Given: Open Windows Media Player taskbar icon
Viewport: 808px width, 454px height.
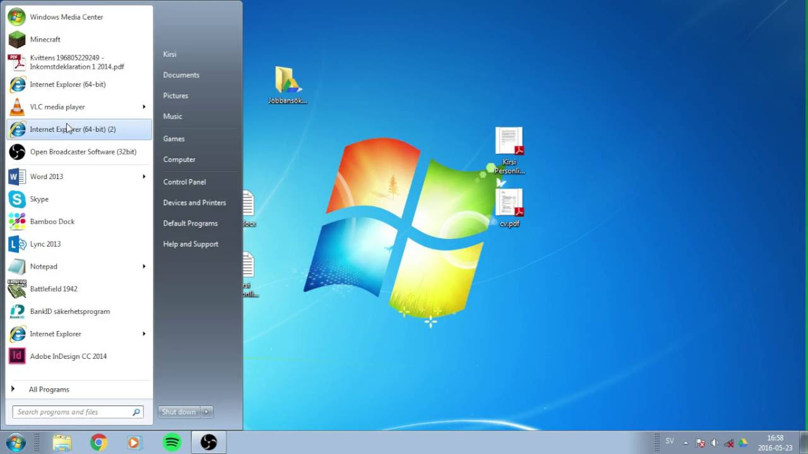Looking at the screenshot, I should pos(134,443).
